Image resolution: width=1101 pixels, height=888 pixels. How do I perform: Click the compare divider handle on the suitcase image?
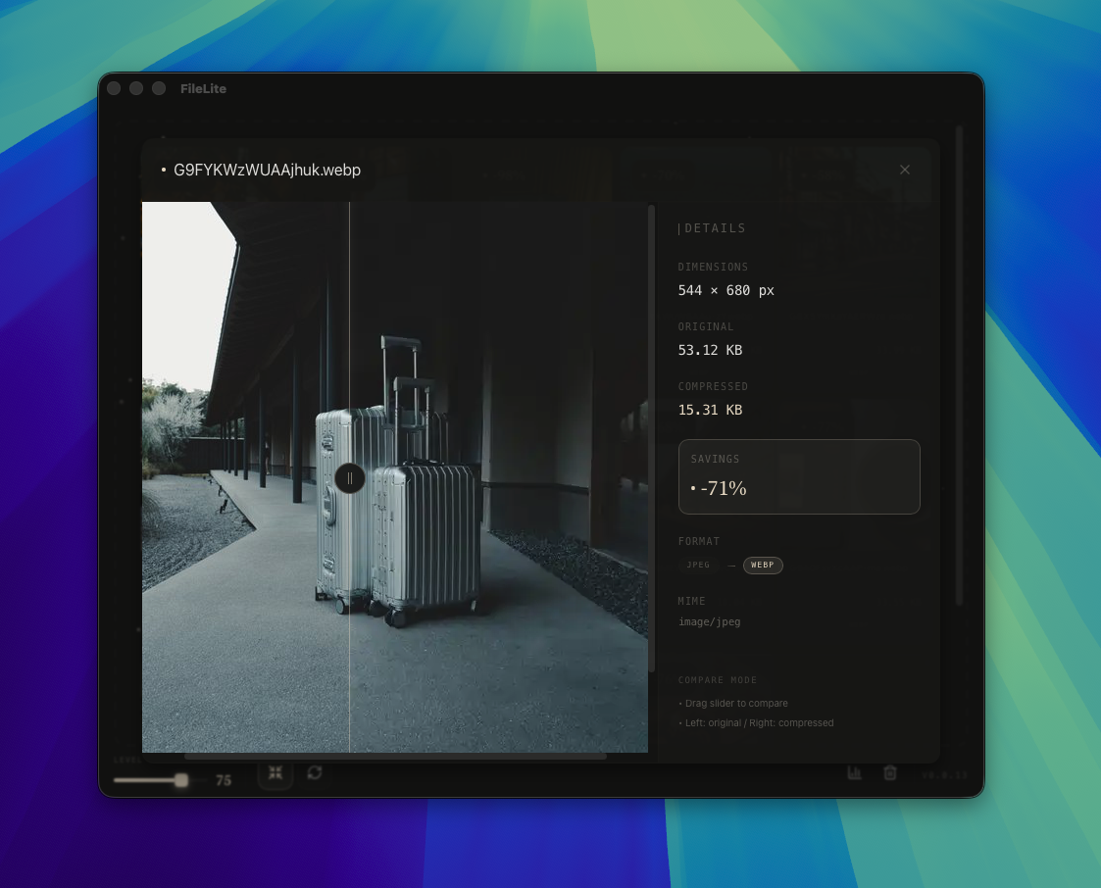[x=350, y=477]
